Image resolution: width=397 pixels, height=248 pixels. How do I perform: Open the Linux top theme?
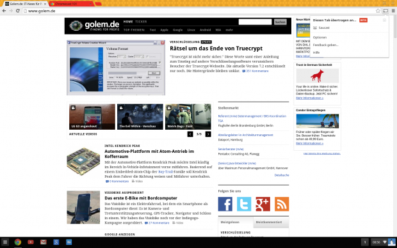[191, 30]
